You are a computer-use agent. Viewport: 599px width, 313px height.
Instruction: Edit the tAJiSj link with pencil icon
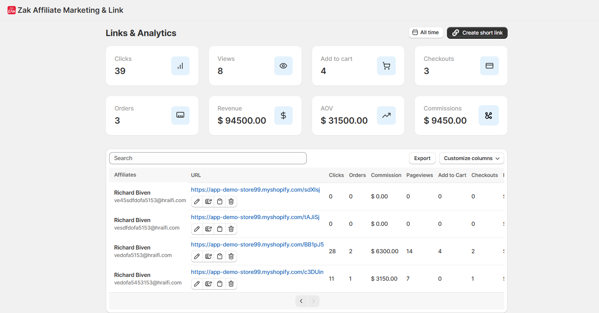tap(197, 229)
